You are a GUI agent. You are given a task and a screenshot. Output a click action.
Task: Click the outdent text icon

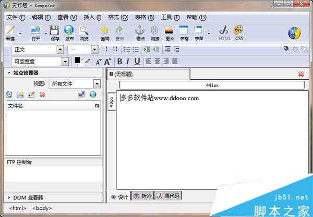click(x=156, y=50)
